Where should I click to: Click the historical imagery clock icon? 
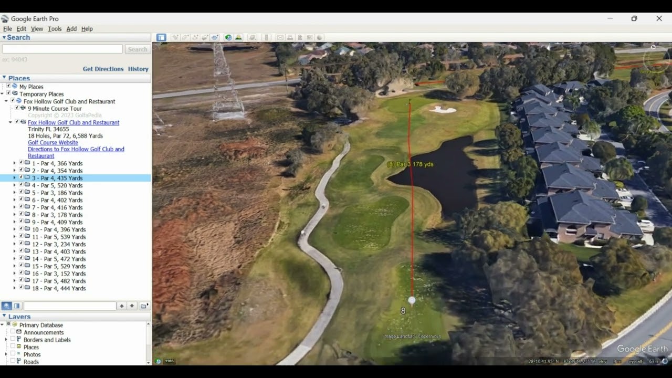click(228, 37)
